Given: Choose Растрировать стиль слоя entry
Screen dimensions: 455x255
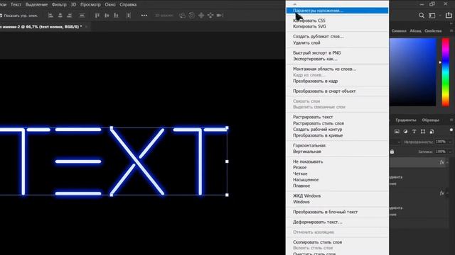Looking at the screenshot, I should (x=318, y=123).
